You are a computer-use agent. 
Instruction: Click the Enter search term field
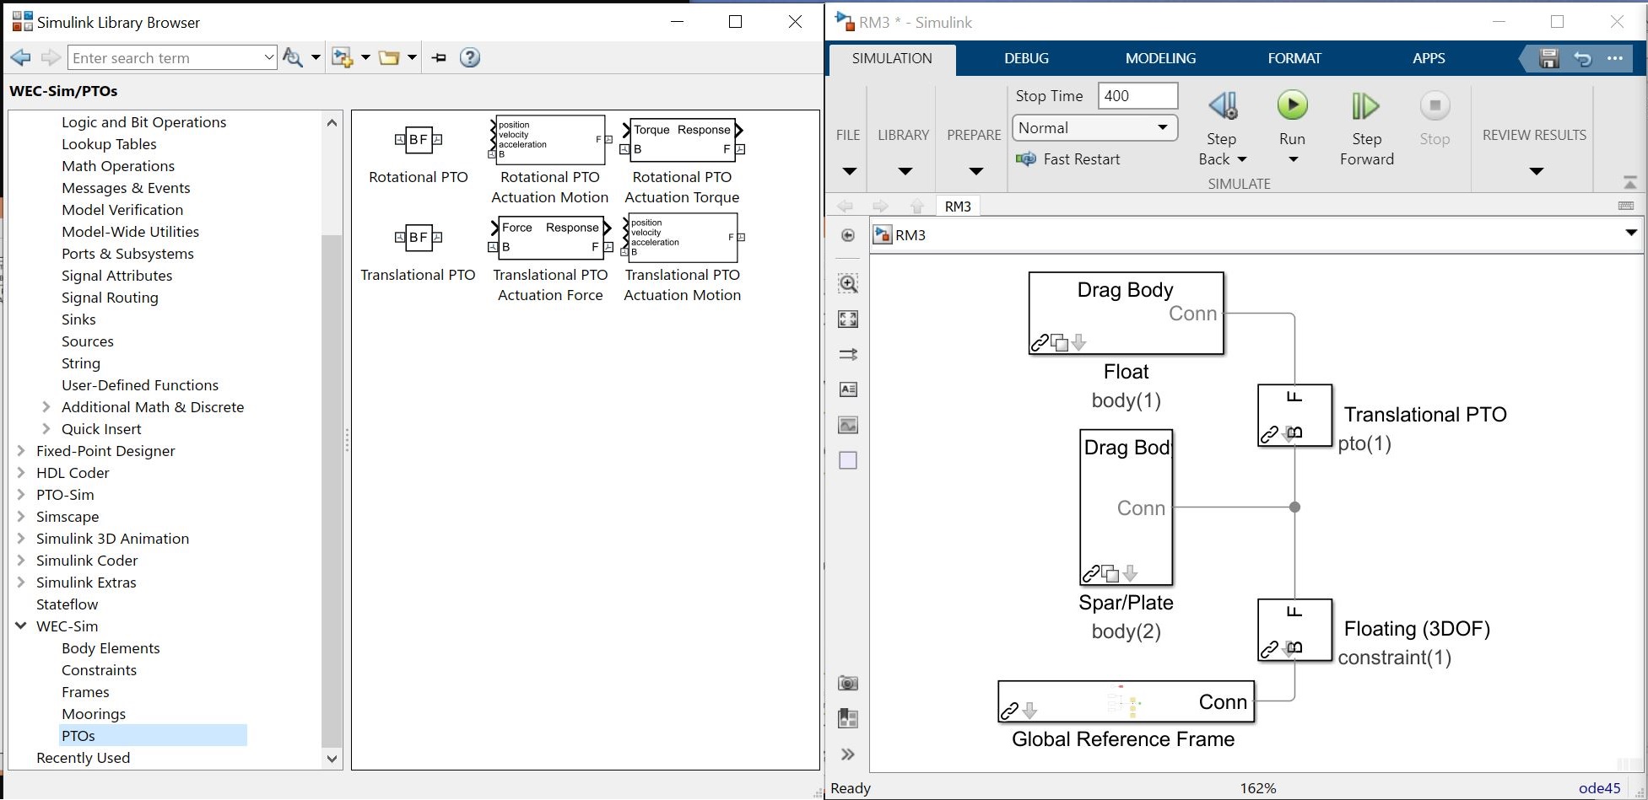(x=165, y=57)
